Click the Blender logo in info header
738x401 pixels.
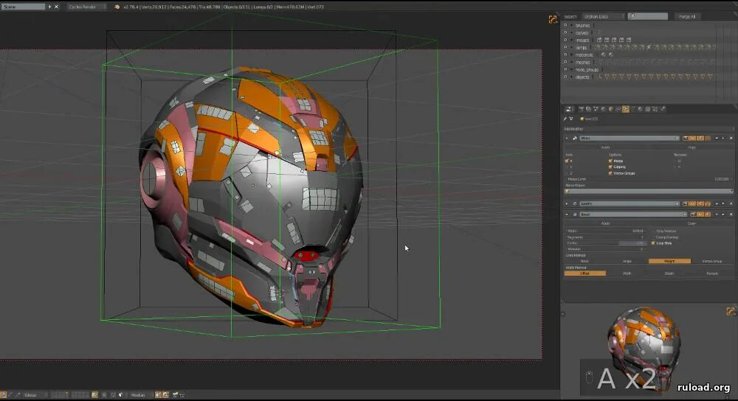[117, 7]
